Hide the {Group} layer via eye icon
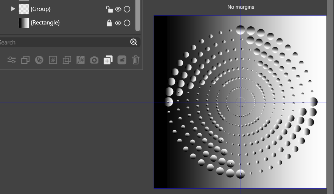 pyautogui.click(x=118, y=9)
